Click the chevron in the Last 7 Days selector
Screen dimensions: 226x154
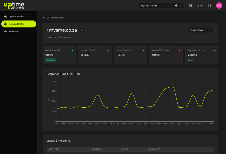coord(211,30)
